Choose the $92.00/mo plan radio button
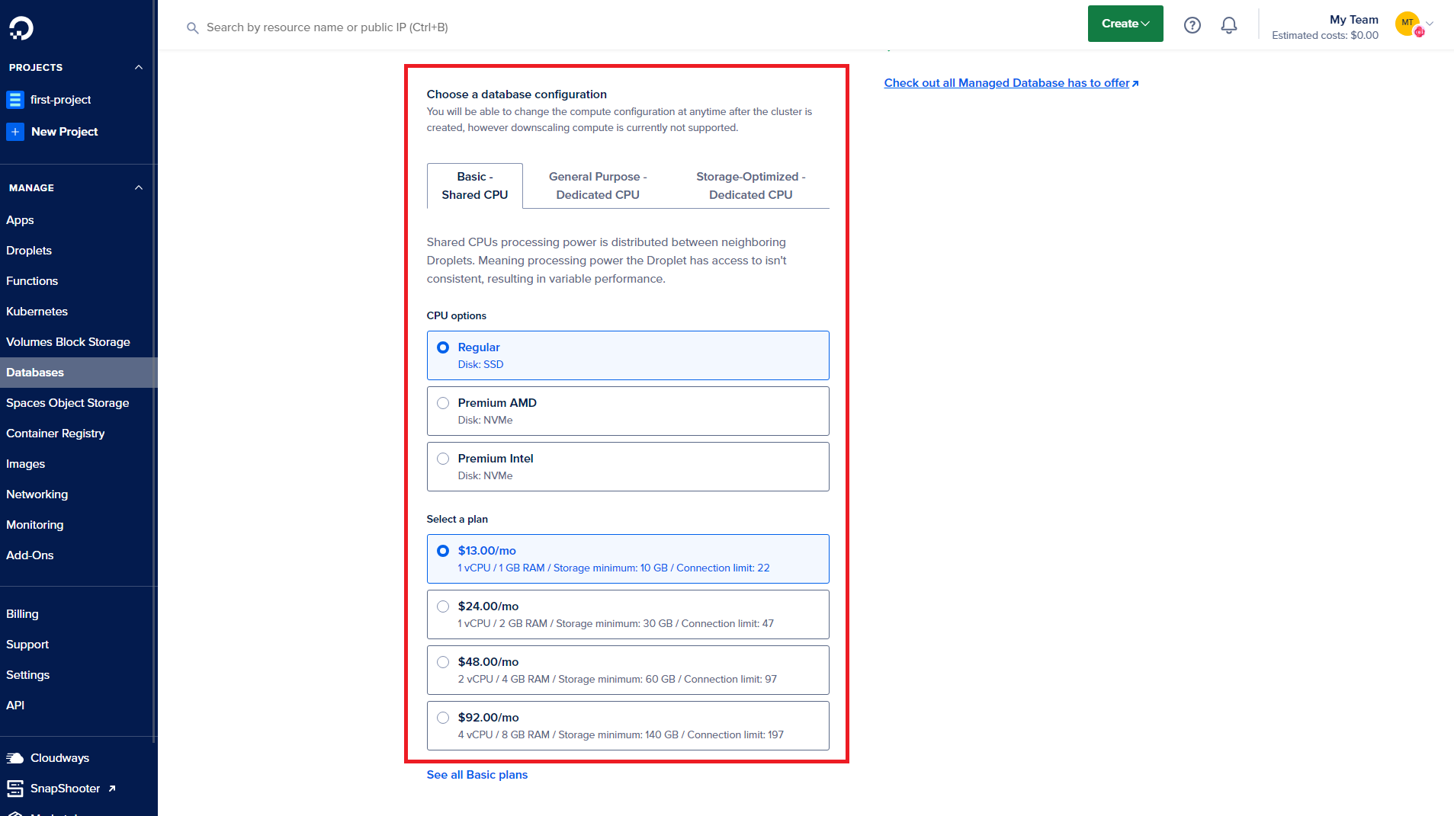The image size is (1454, 816). 443,718
